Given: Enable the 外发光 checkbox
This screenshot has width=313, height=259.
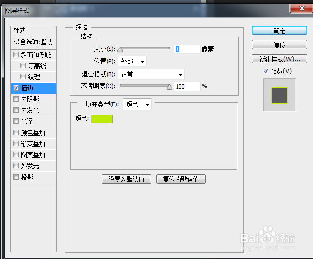Looking at the screenshot, I should 16,165.
